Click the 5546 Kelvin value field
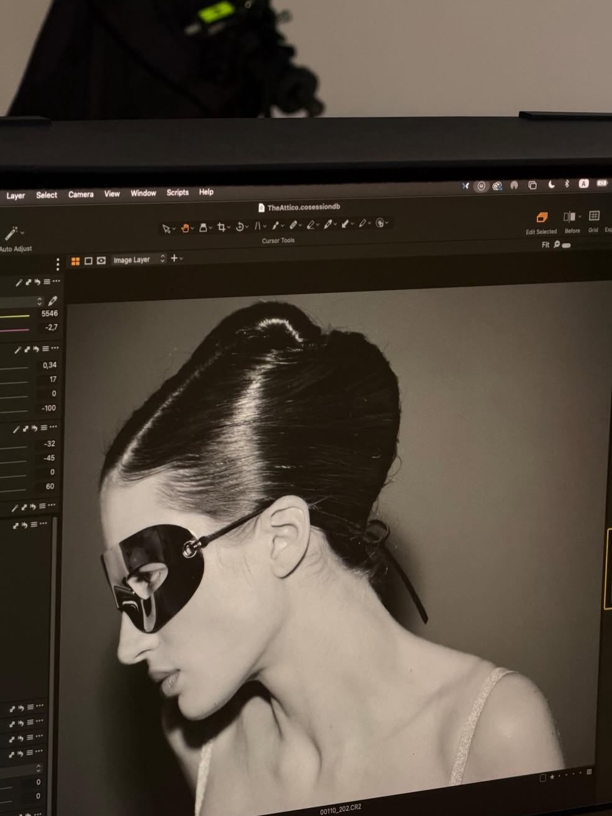The width and height of the screenshot is (612, 816). (50, 314)
